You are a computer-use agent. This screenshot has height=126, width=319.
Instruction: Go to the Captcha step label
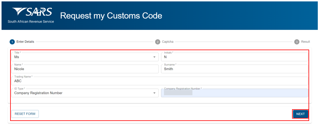click(x=168, y=42)
